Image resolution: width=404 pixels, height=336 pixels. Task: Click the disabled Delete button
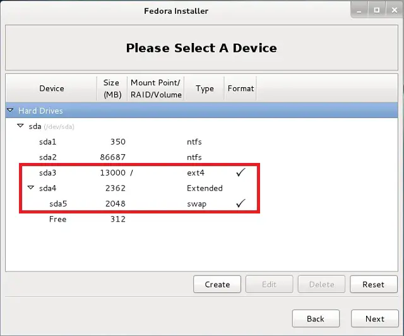pos(321,284)
